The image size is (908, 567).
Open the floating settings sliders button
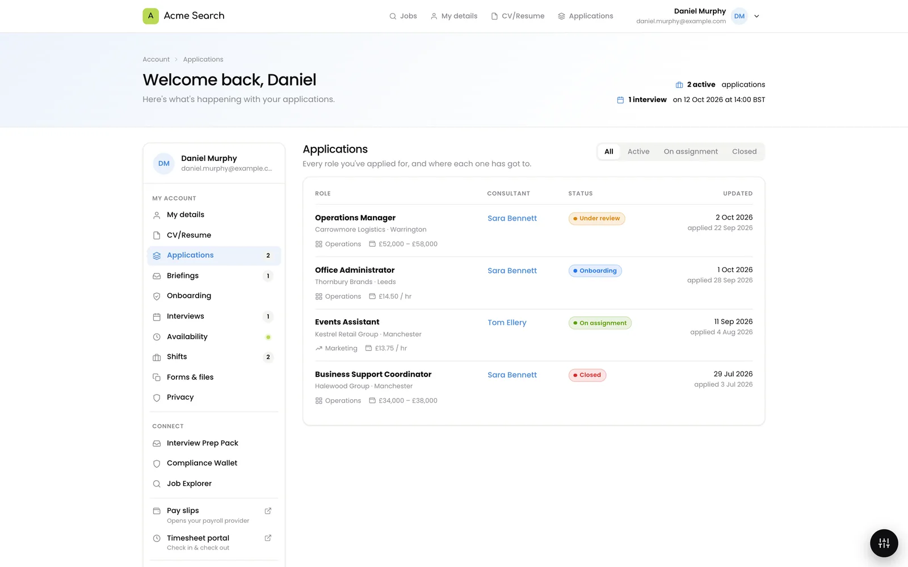point(884,543)
